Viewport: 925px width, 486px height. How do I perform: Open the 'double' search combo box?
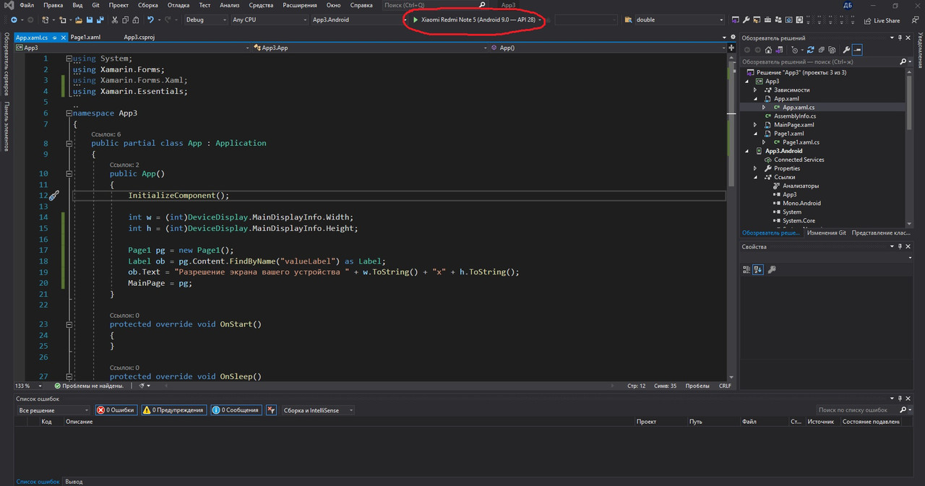click(679, 19)
